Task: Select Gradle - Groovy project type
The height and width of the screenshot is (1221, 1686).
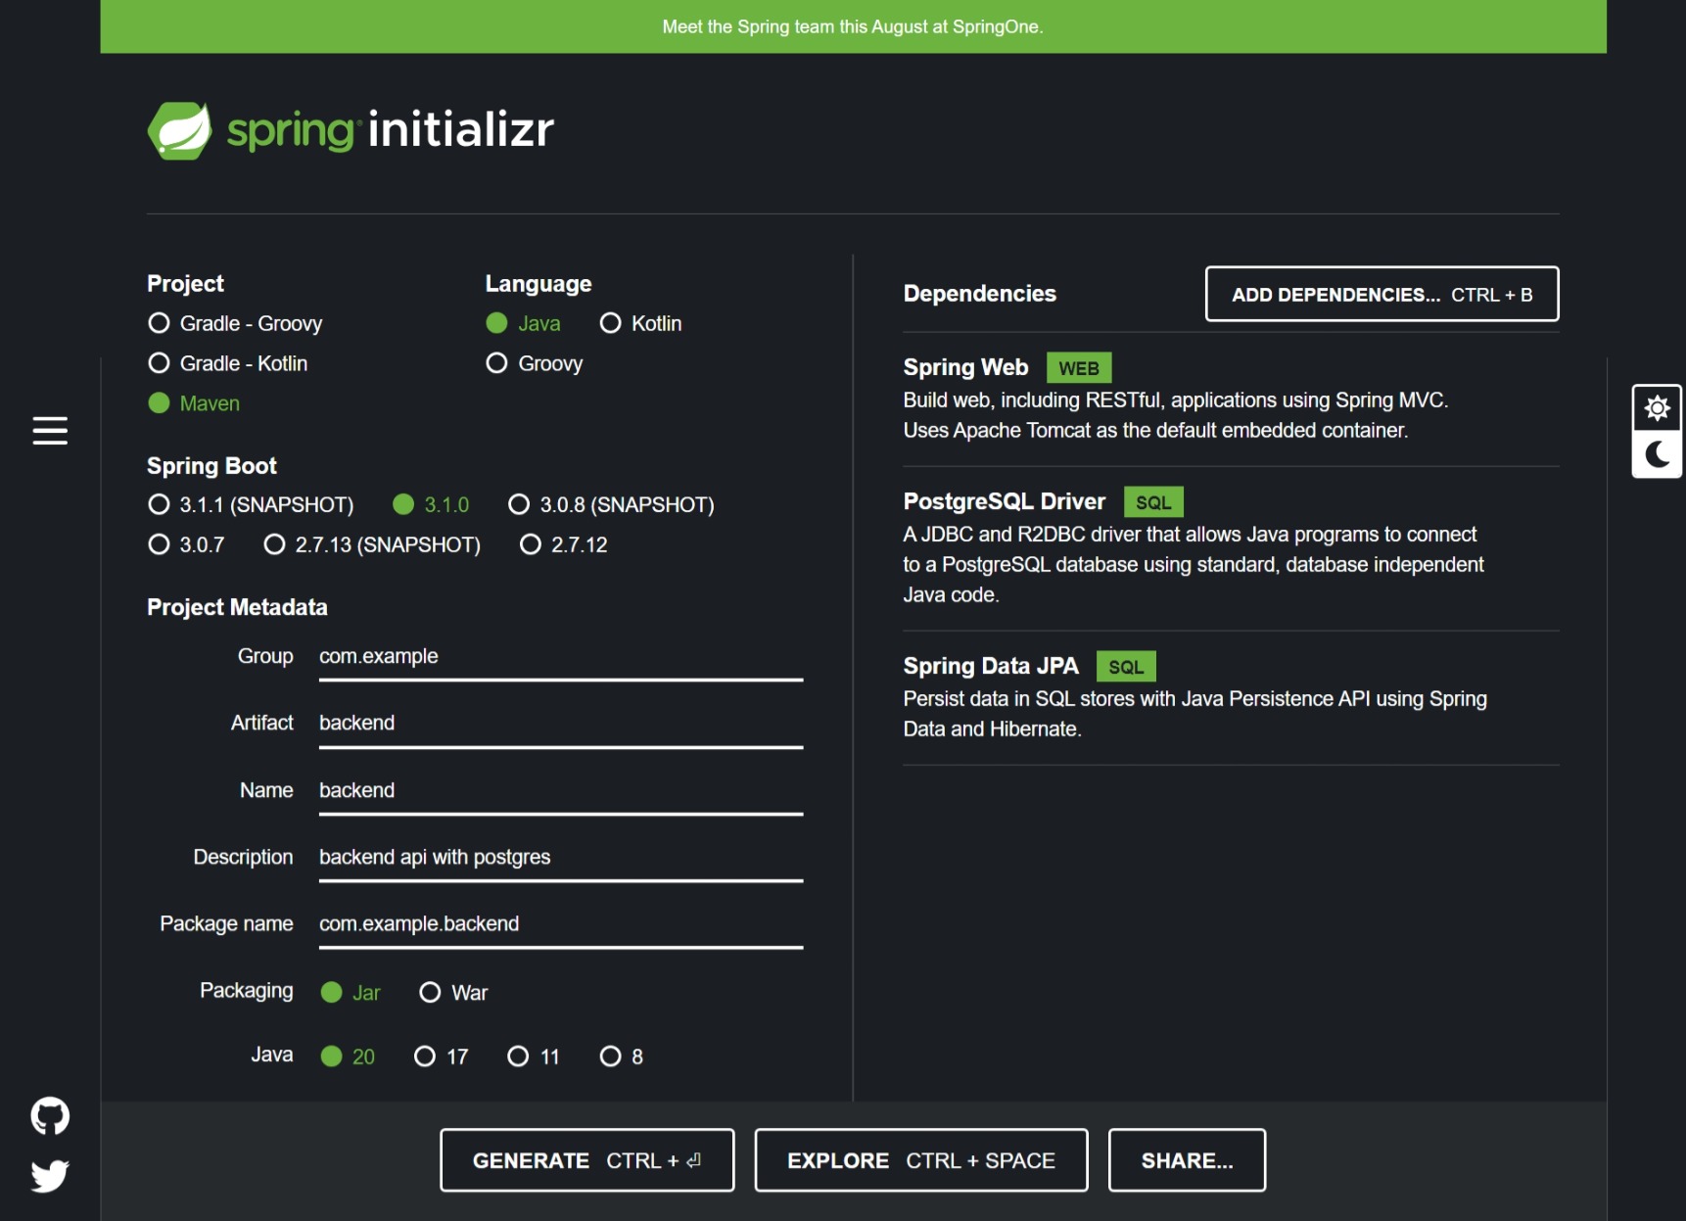Action: click(235, 323)
